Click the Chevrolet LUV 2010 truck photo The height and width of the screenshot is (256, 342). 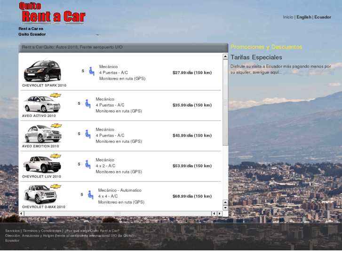coord(42,164)
